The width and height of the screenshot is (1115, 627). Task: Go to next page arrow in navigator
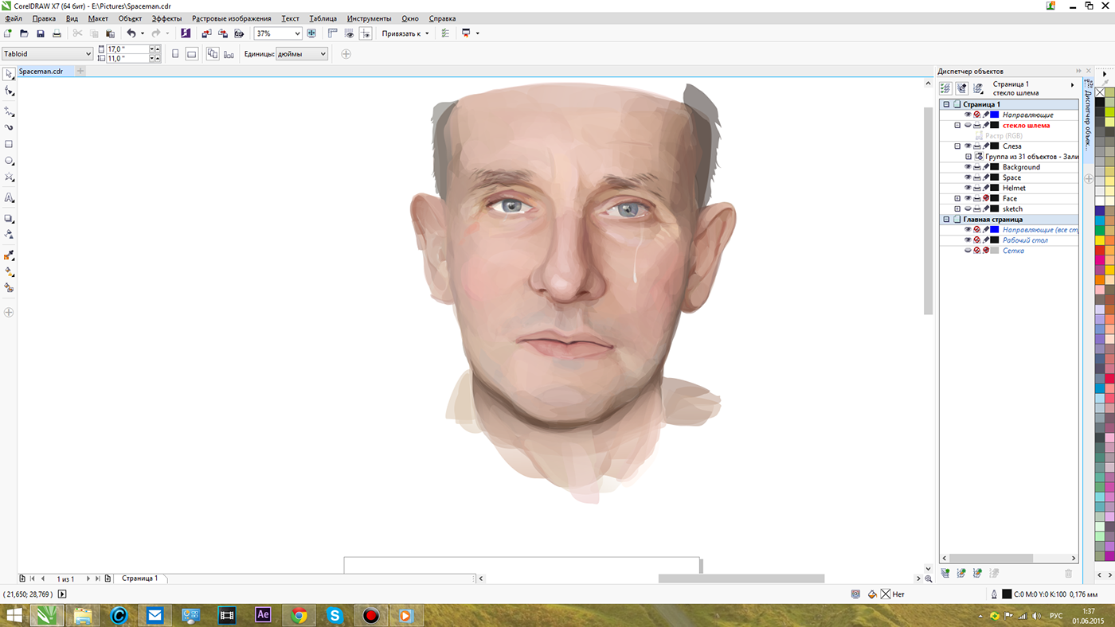pos(88,578)
